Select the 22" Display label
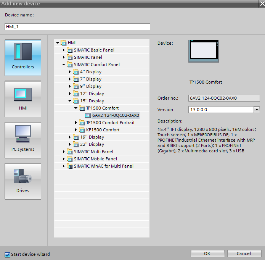The height and width of the screenshot is (260, 265). 92,144
